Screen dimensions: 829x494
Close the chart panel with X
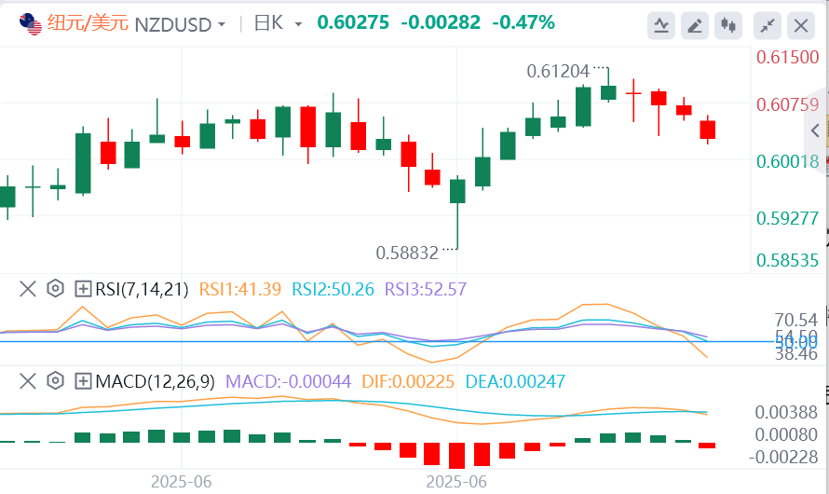(x=800, y=25)
